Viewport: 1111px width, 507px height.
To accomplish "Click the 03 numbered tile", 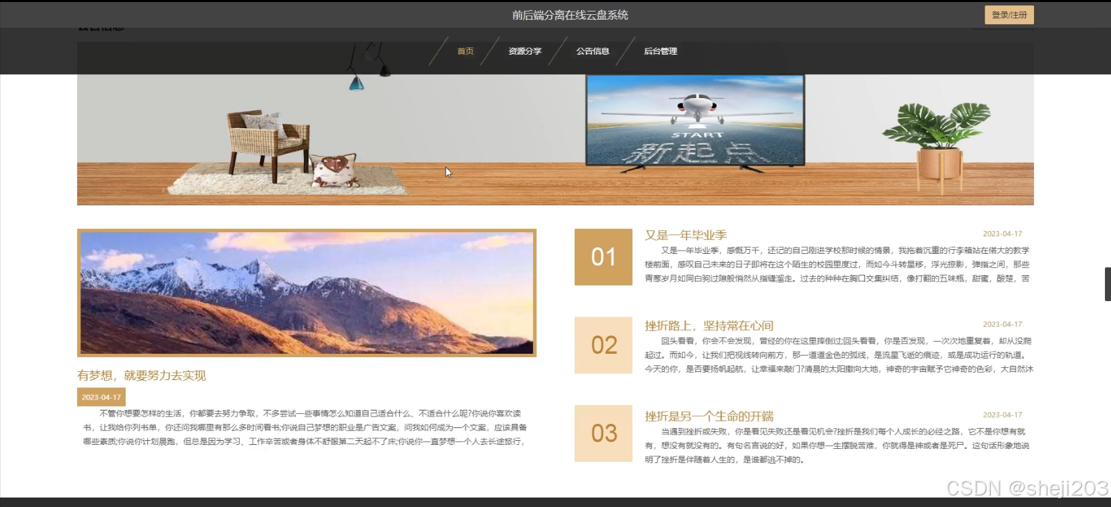I will [604, 433].
